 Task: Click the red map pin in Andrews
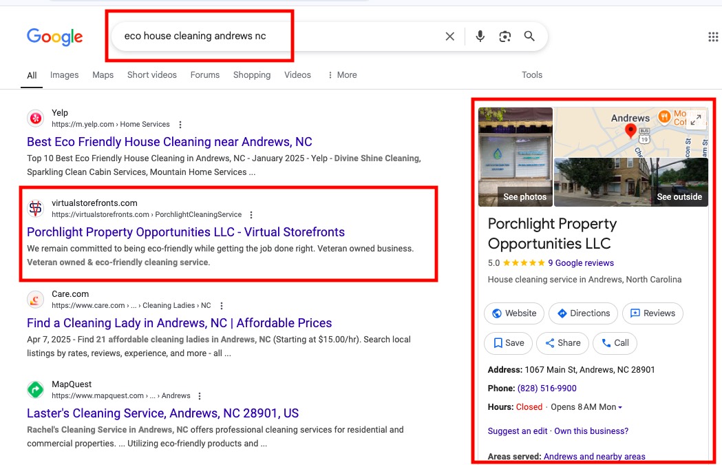(630, 131)
